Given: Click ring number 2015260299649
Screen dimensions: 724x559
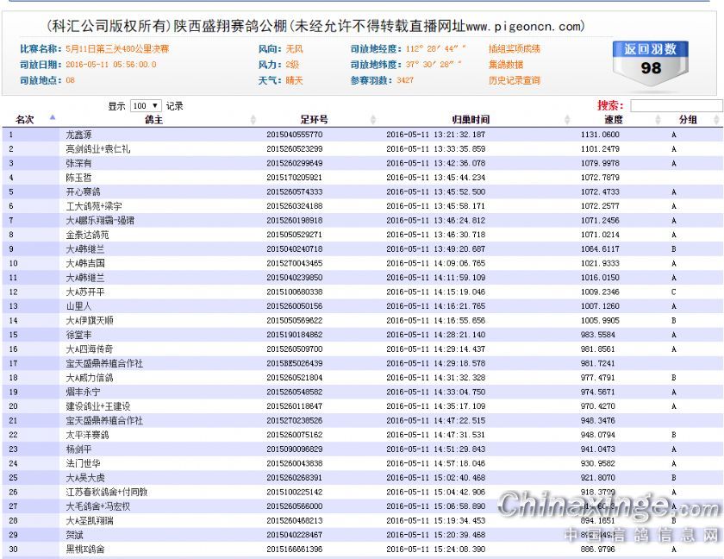Looking at the screenshot, I should tap(294, 163).
